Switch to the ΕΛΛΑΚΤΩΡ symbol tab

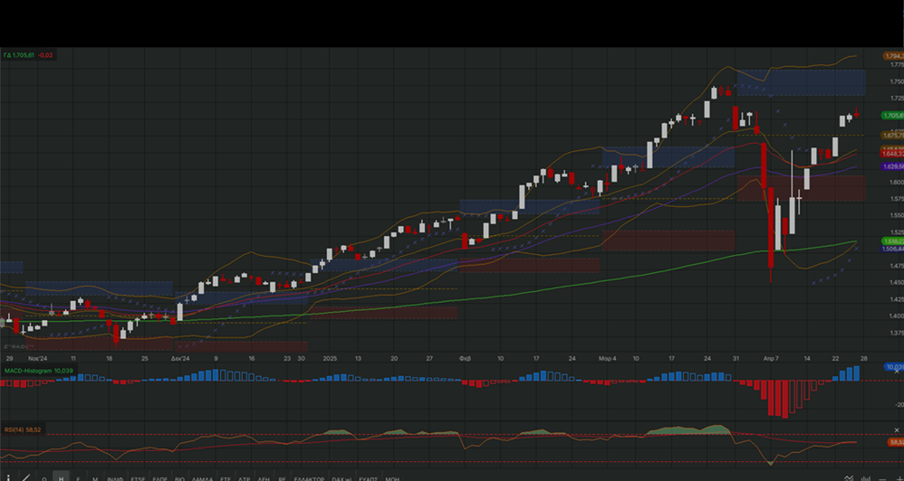pyautogui.click(x=309, y=478)
